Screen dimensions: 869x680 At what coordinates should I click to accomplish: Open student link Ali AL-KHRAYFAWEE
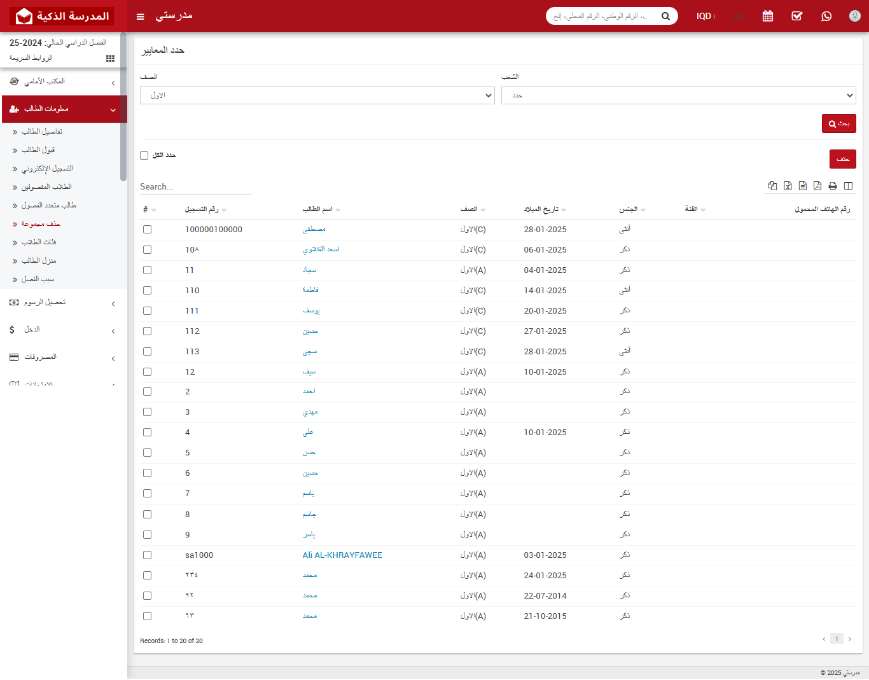point(342,555)
